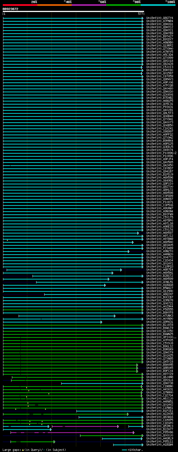178x452 pixels.
Task: Click the arrowhead ending the A6H5A0 bar
Action: [x=133, y=242]
